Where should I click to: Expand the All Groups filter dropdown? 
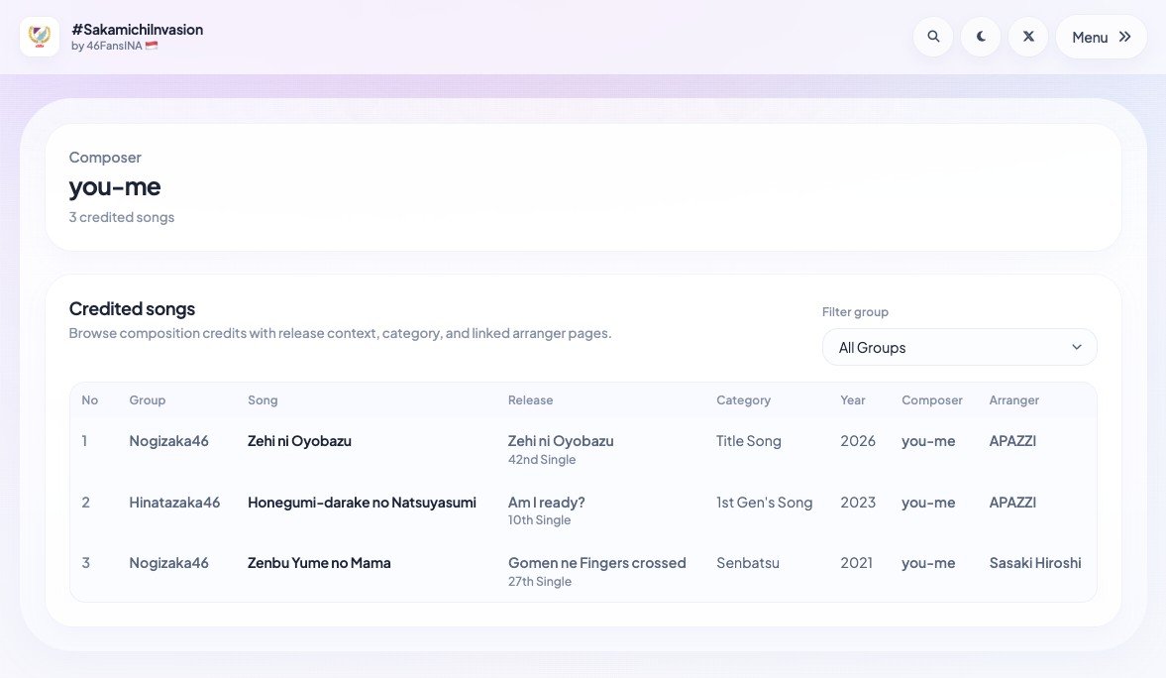point(959,347)
